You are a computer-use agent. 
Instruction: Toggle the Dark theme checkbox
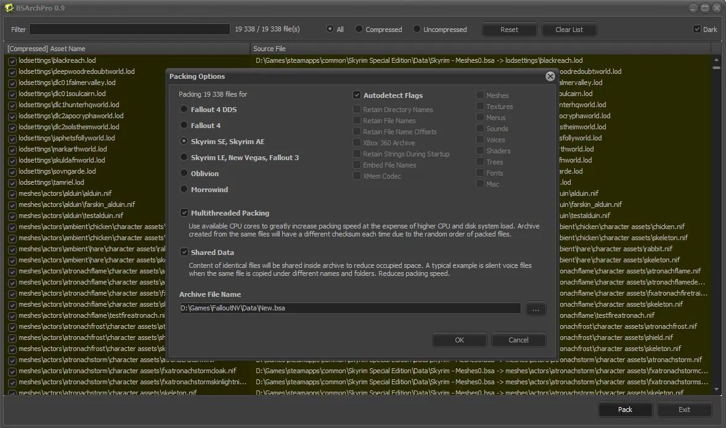tap(697, 29)
